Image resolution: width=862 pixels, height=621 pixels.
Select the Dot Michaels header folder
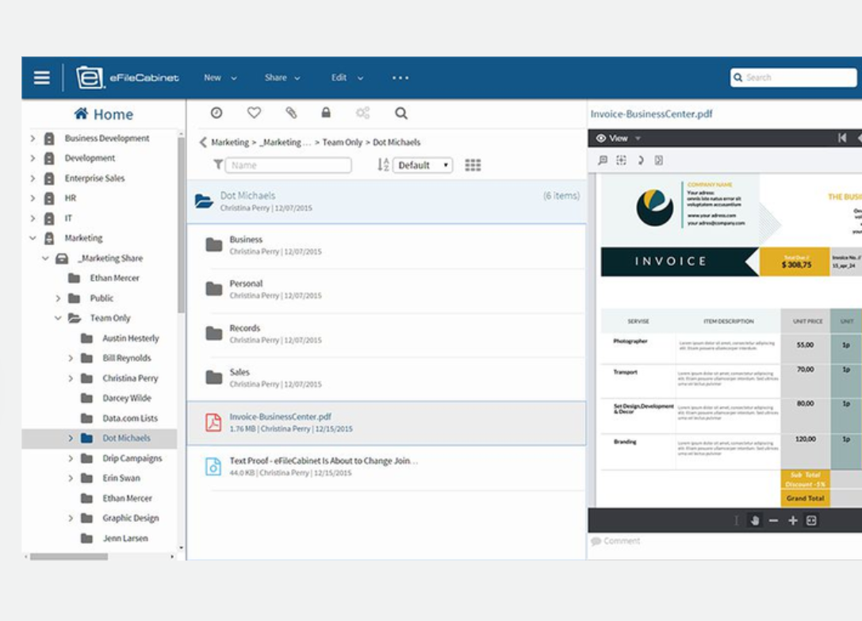pos(387,201)
